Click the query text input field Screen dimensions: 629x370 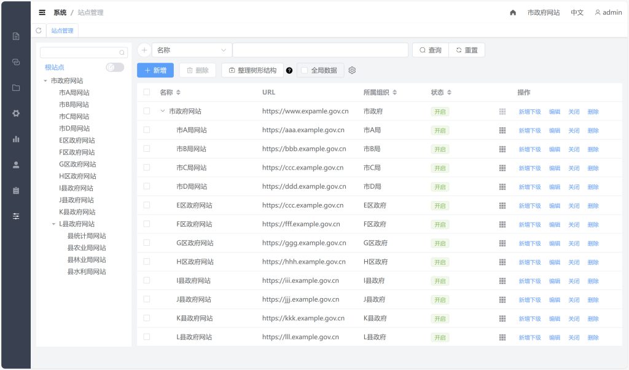click(x=320, y=50)
